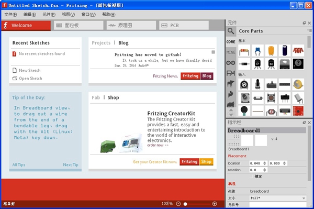
Task: Open the Arduino infinity-logo parts bin
Action: (x=231, y=63)
